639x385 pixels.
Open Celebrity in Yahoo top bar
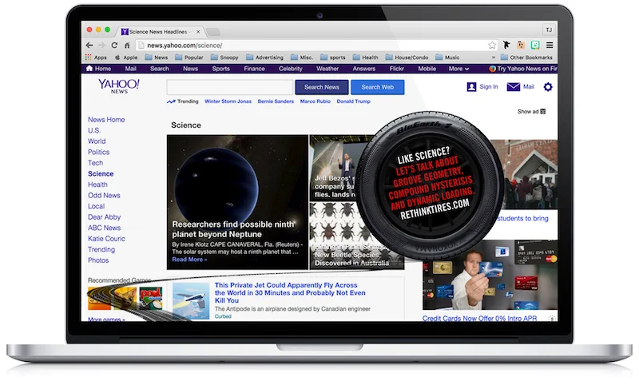pyautogui.click(x=291, y=69)
